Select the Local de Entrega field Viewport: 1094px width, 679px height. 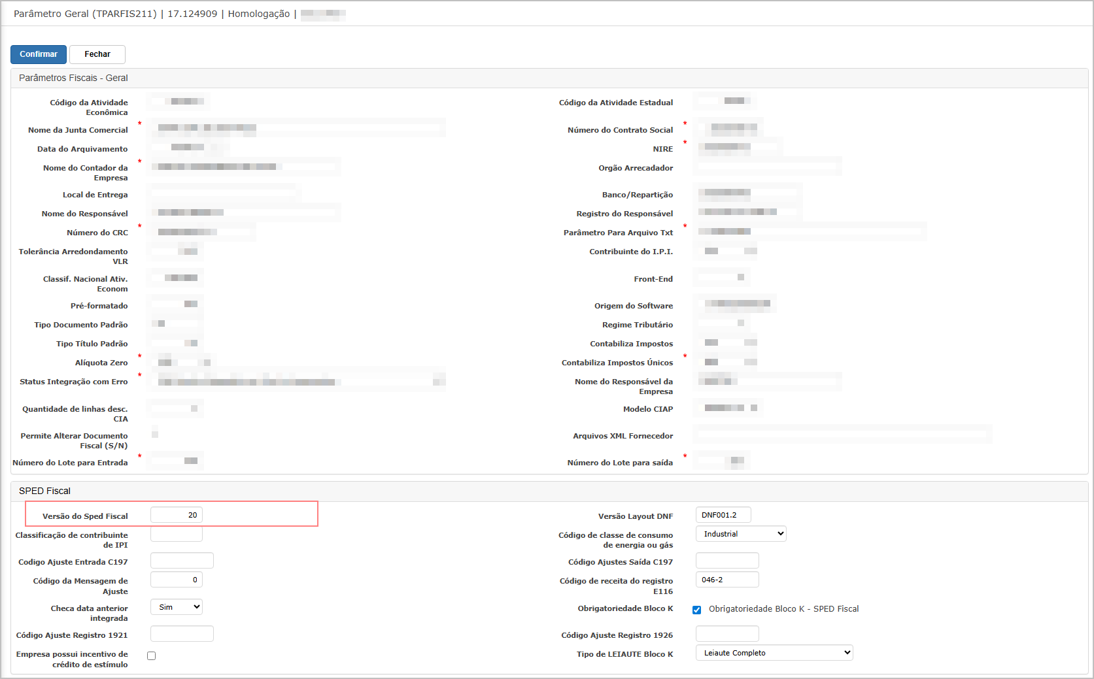point(224,193)
